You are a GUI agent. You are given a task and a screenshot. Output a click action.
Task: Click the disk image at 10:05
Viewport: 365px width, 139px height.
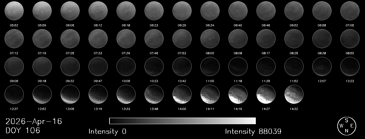(126, 66)
